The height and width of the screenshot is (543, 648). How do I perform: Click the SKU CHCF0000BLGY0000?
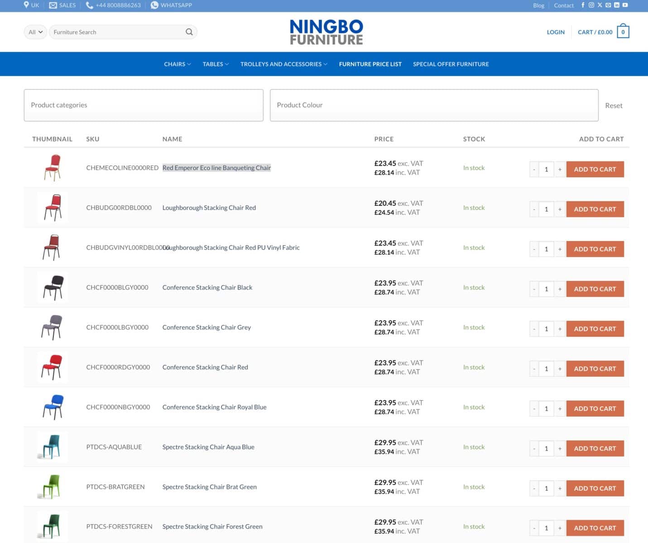tap(117, 287)
